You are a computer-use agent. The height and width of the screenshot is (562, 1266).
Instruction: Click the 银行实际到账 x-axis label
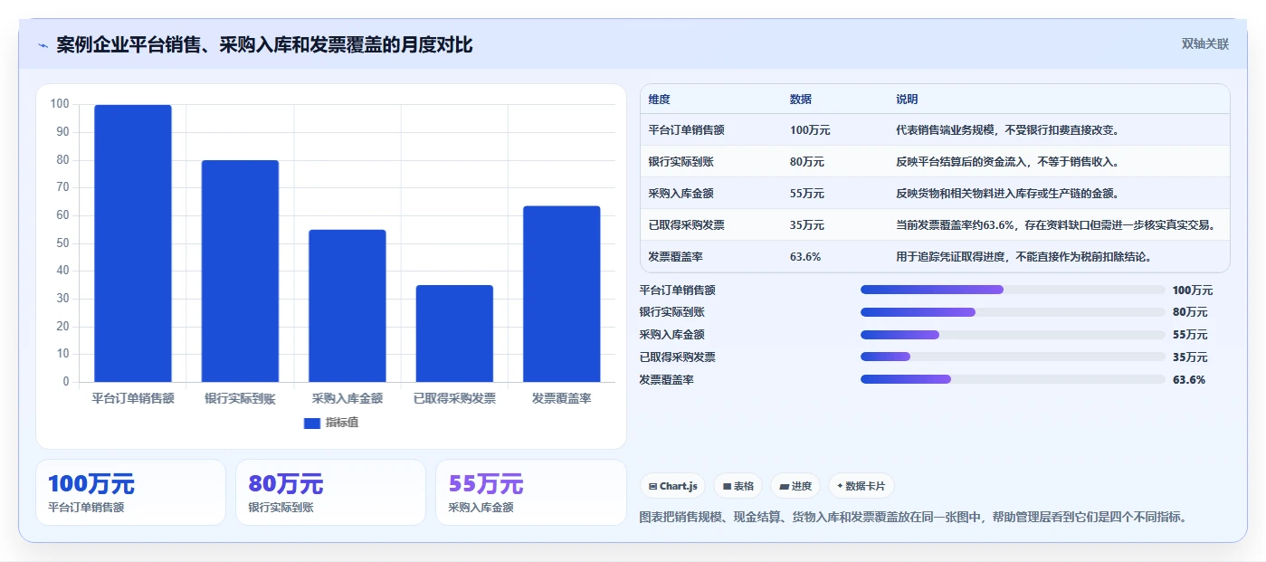tap(240, 398)
